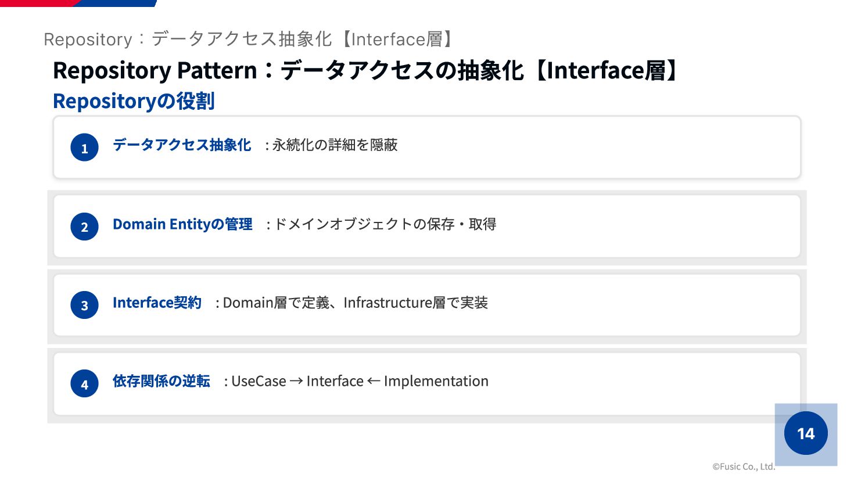
Task: Select the heading '依存関係の逆転'
Action: tap(162, 381)
